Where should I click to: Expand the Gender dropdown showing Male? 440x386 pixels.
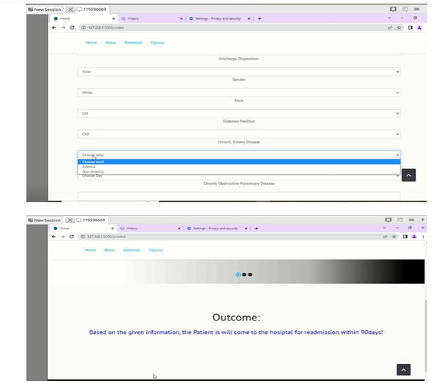[x=239, y=71]
